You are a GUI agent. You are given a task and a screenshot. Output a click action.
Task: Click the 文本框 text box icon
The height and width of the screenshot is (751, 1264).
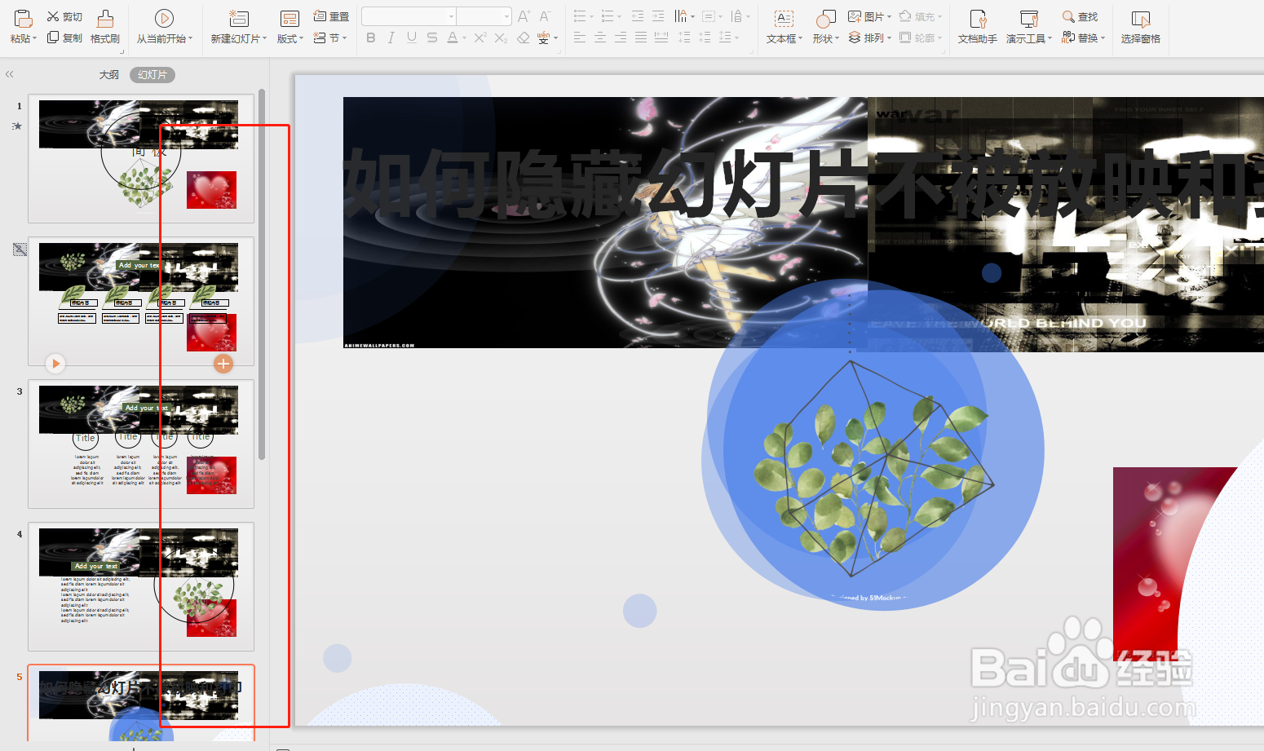point(784,19)
